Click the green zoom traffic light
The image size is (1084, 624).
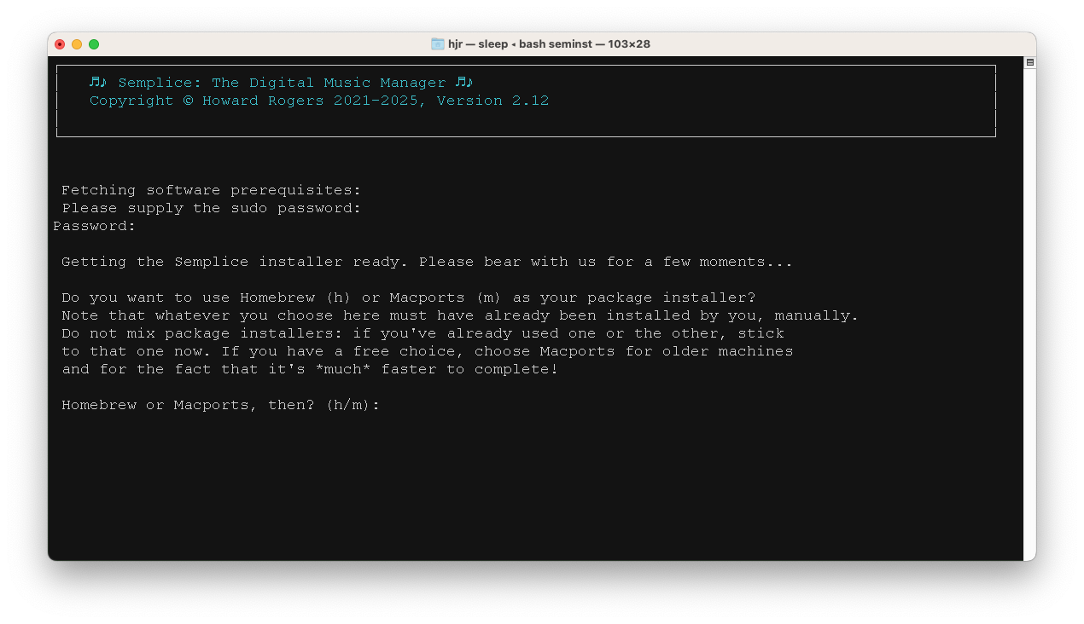pyautogui.click(x=94, y=43)
